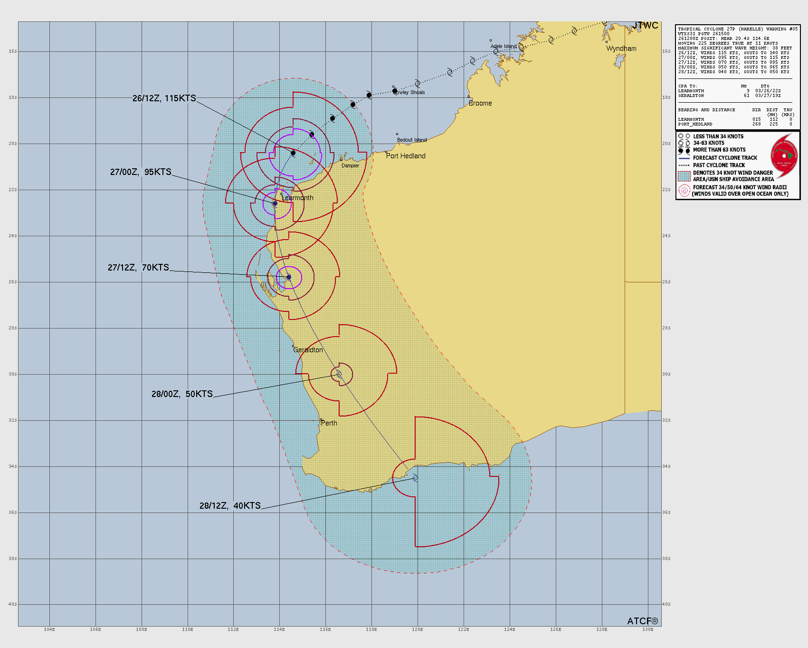Click the Joint Typhoon Warning Center logo
The width and height of the screenshot is (808, 648).
click(x=784, y=155)
